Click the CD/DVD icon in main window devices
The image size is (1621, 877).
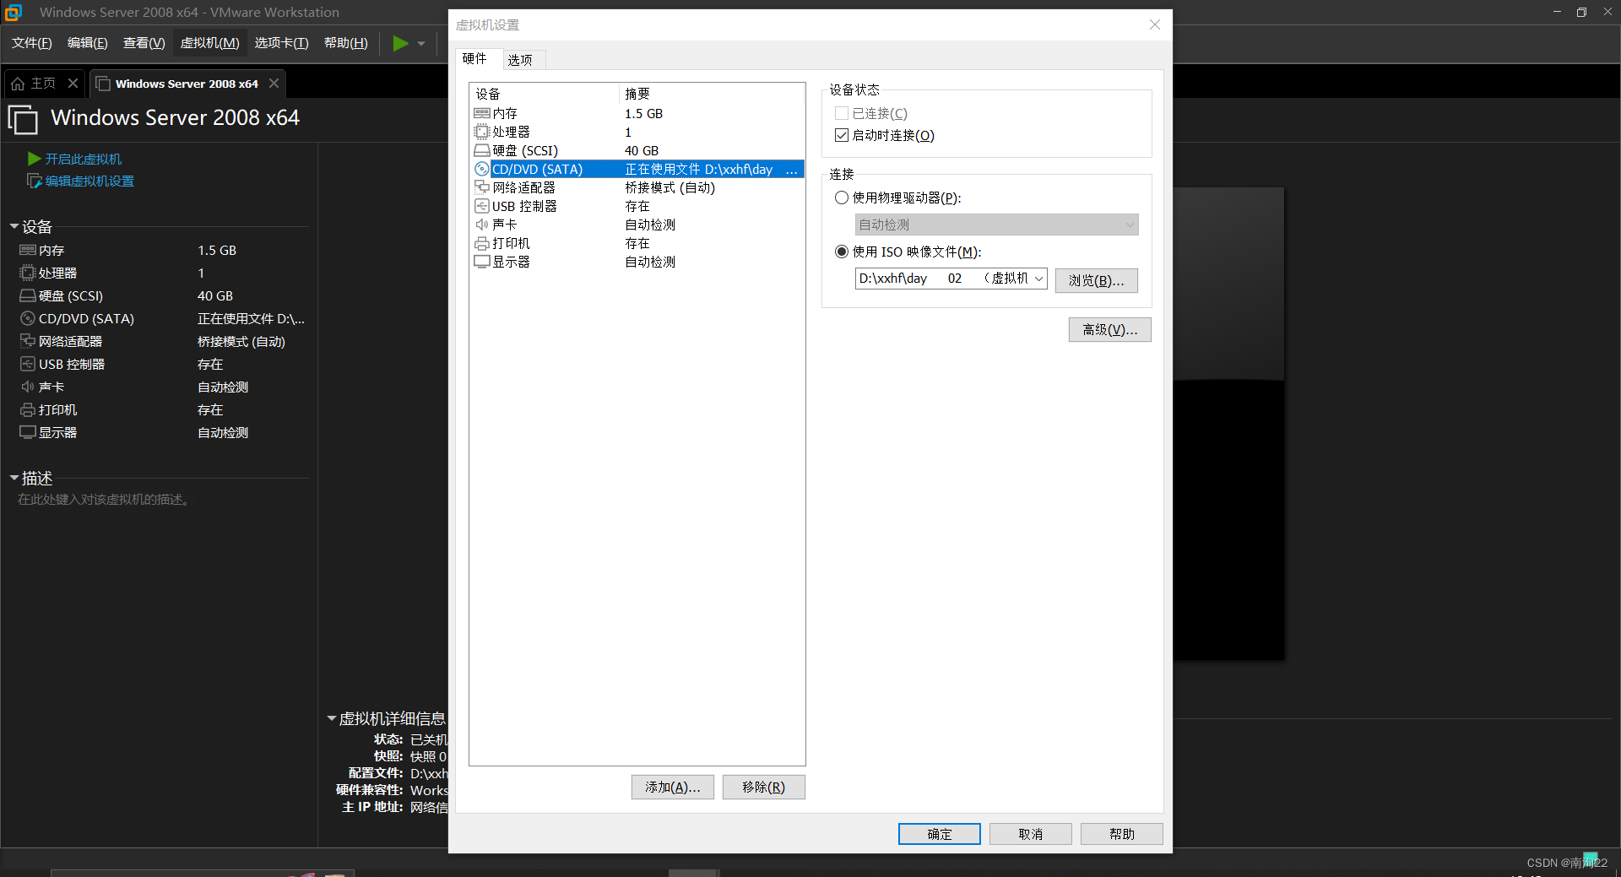point(28,318)
